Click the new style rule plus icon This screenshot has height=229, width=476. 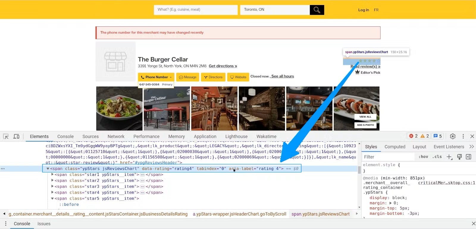click(449, 157)
